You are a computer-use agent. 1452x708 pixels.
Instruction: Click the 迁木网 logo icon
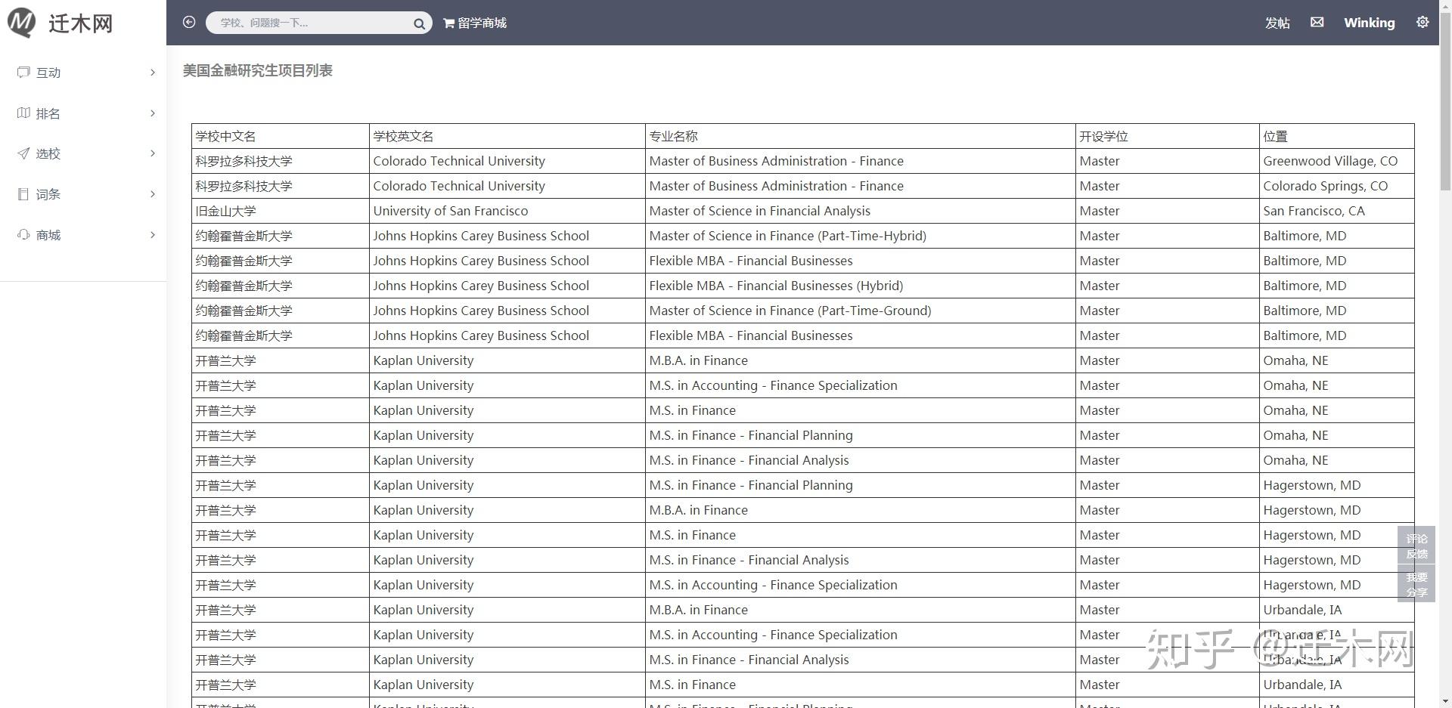pos(22,23)
